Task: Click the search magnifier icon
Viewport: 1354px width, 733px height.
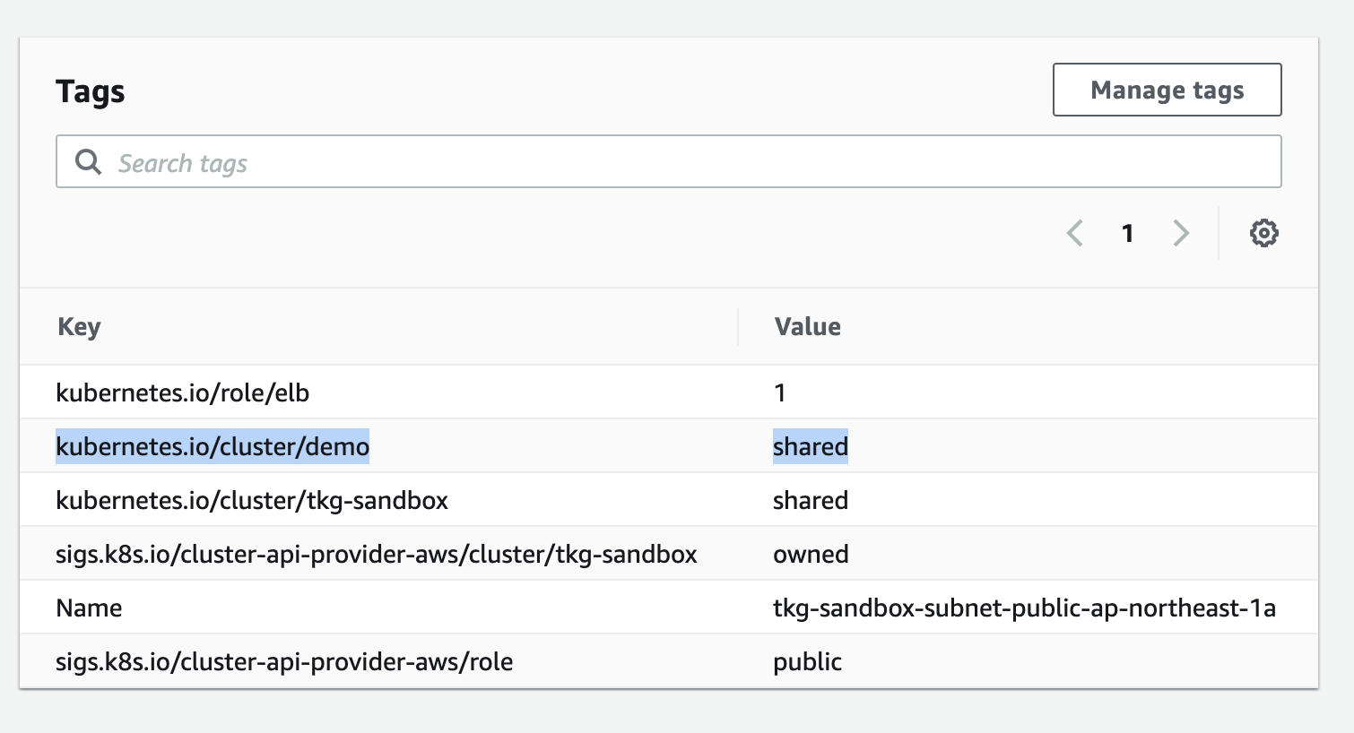Action: [88, 162]
